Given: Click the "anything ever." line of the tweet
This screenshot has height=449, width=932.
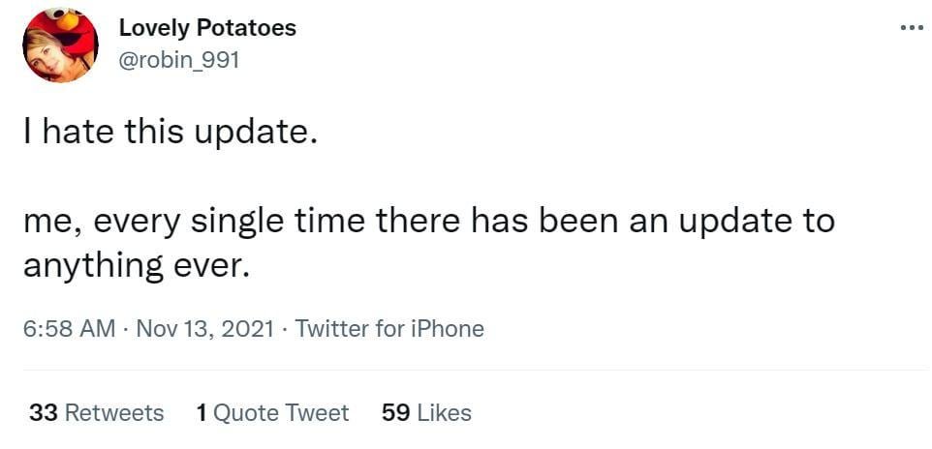Looking at the screenshot, I should coord(136,265).
